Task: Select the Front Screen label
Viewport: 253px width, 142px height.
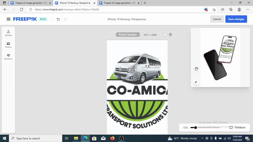Action: (128, 35)
